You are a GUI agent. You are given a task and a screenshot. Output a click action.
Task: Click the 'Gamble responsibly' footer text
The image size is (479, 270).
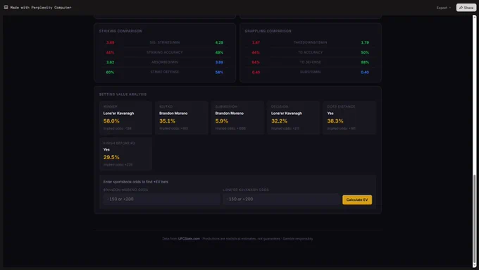[x=298, y=238]
